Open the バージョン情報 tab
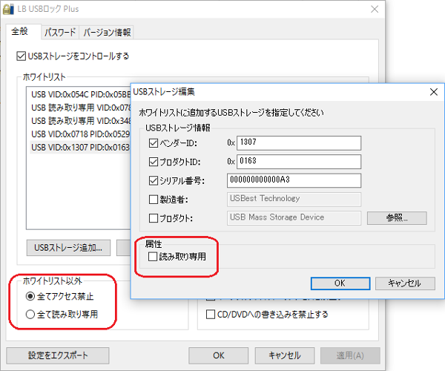This screenshot has width=445, height=371. (107, 32)
